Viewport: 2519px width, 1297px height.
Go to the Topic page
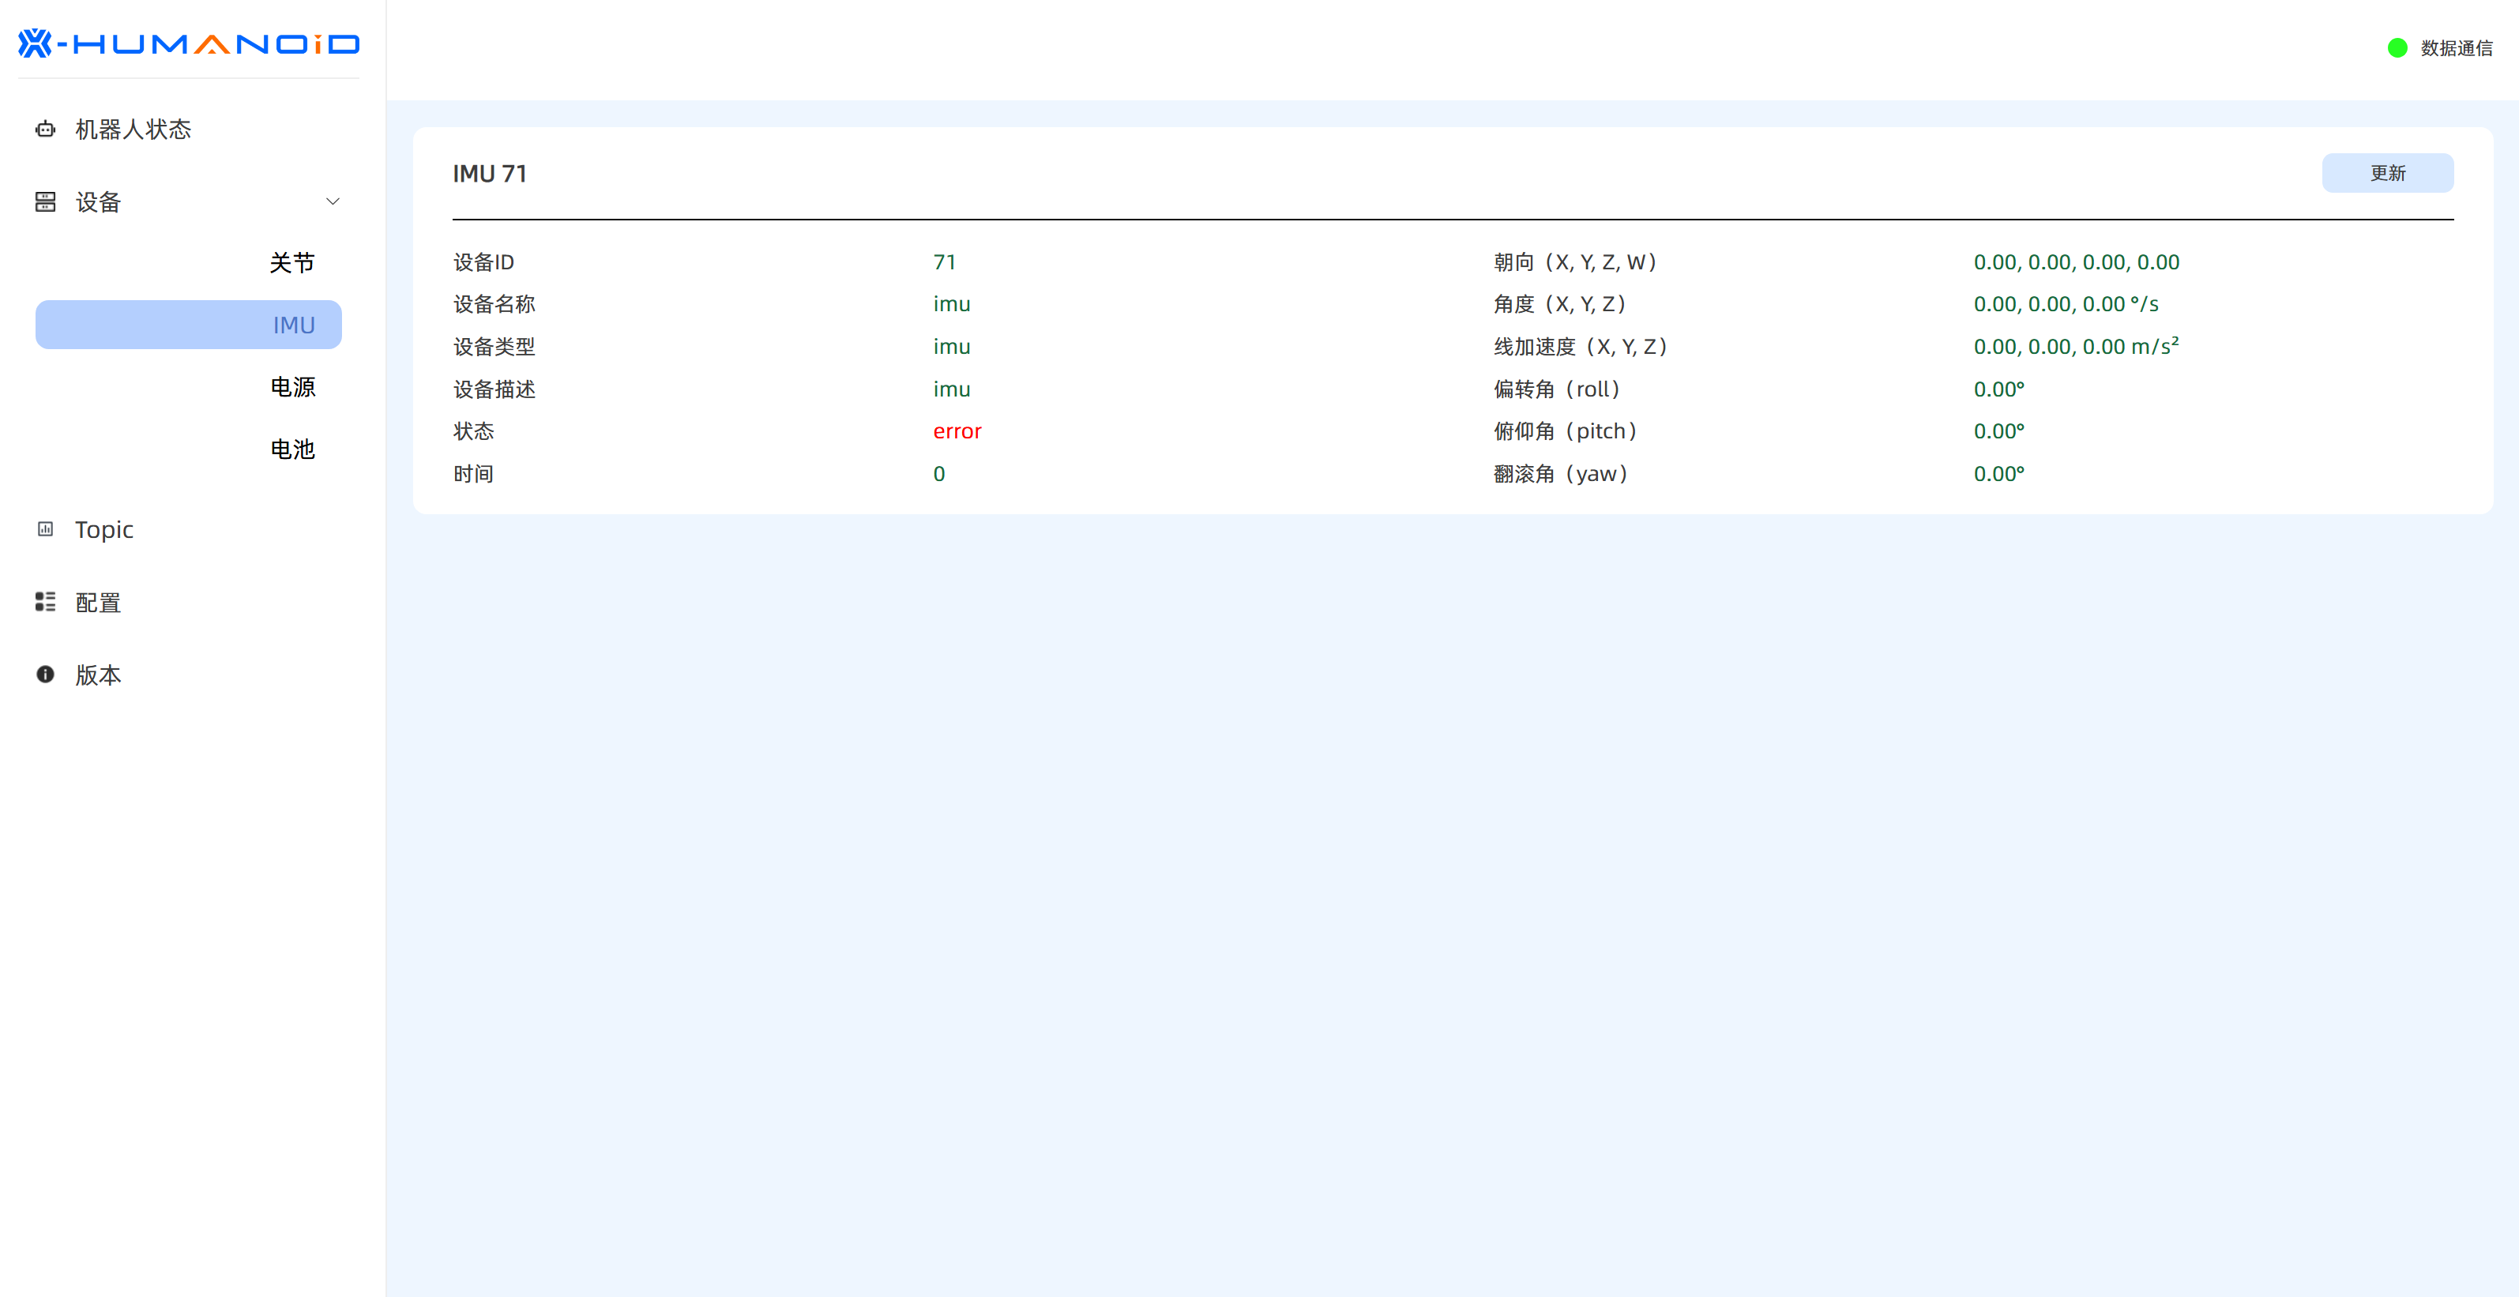click(x=103, y=529)
